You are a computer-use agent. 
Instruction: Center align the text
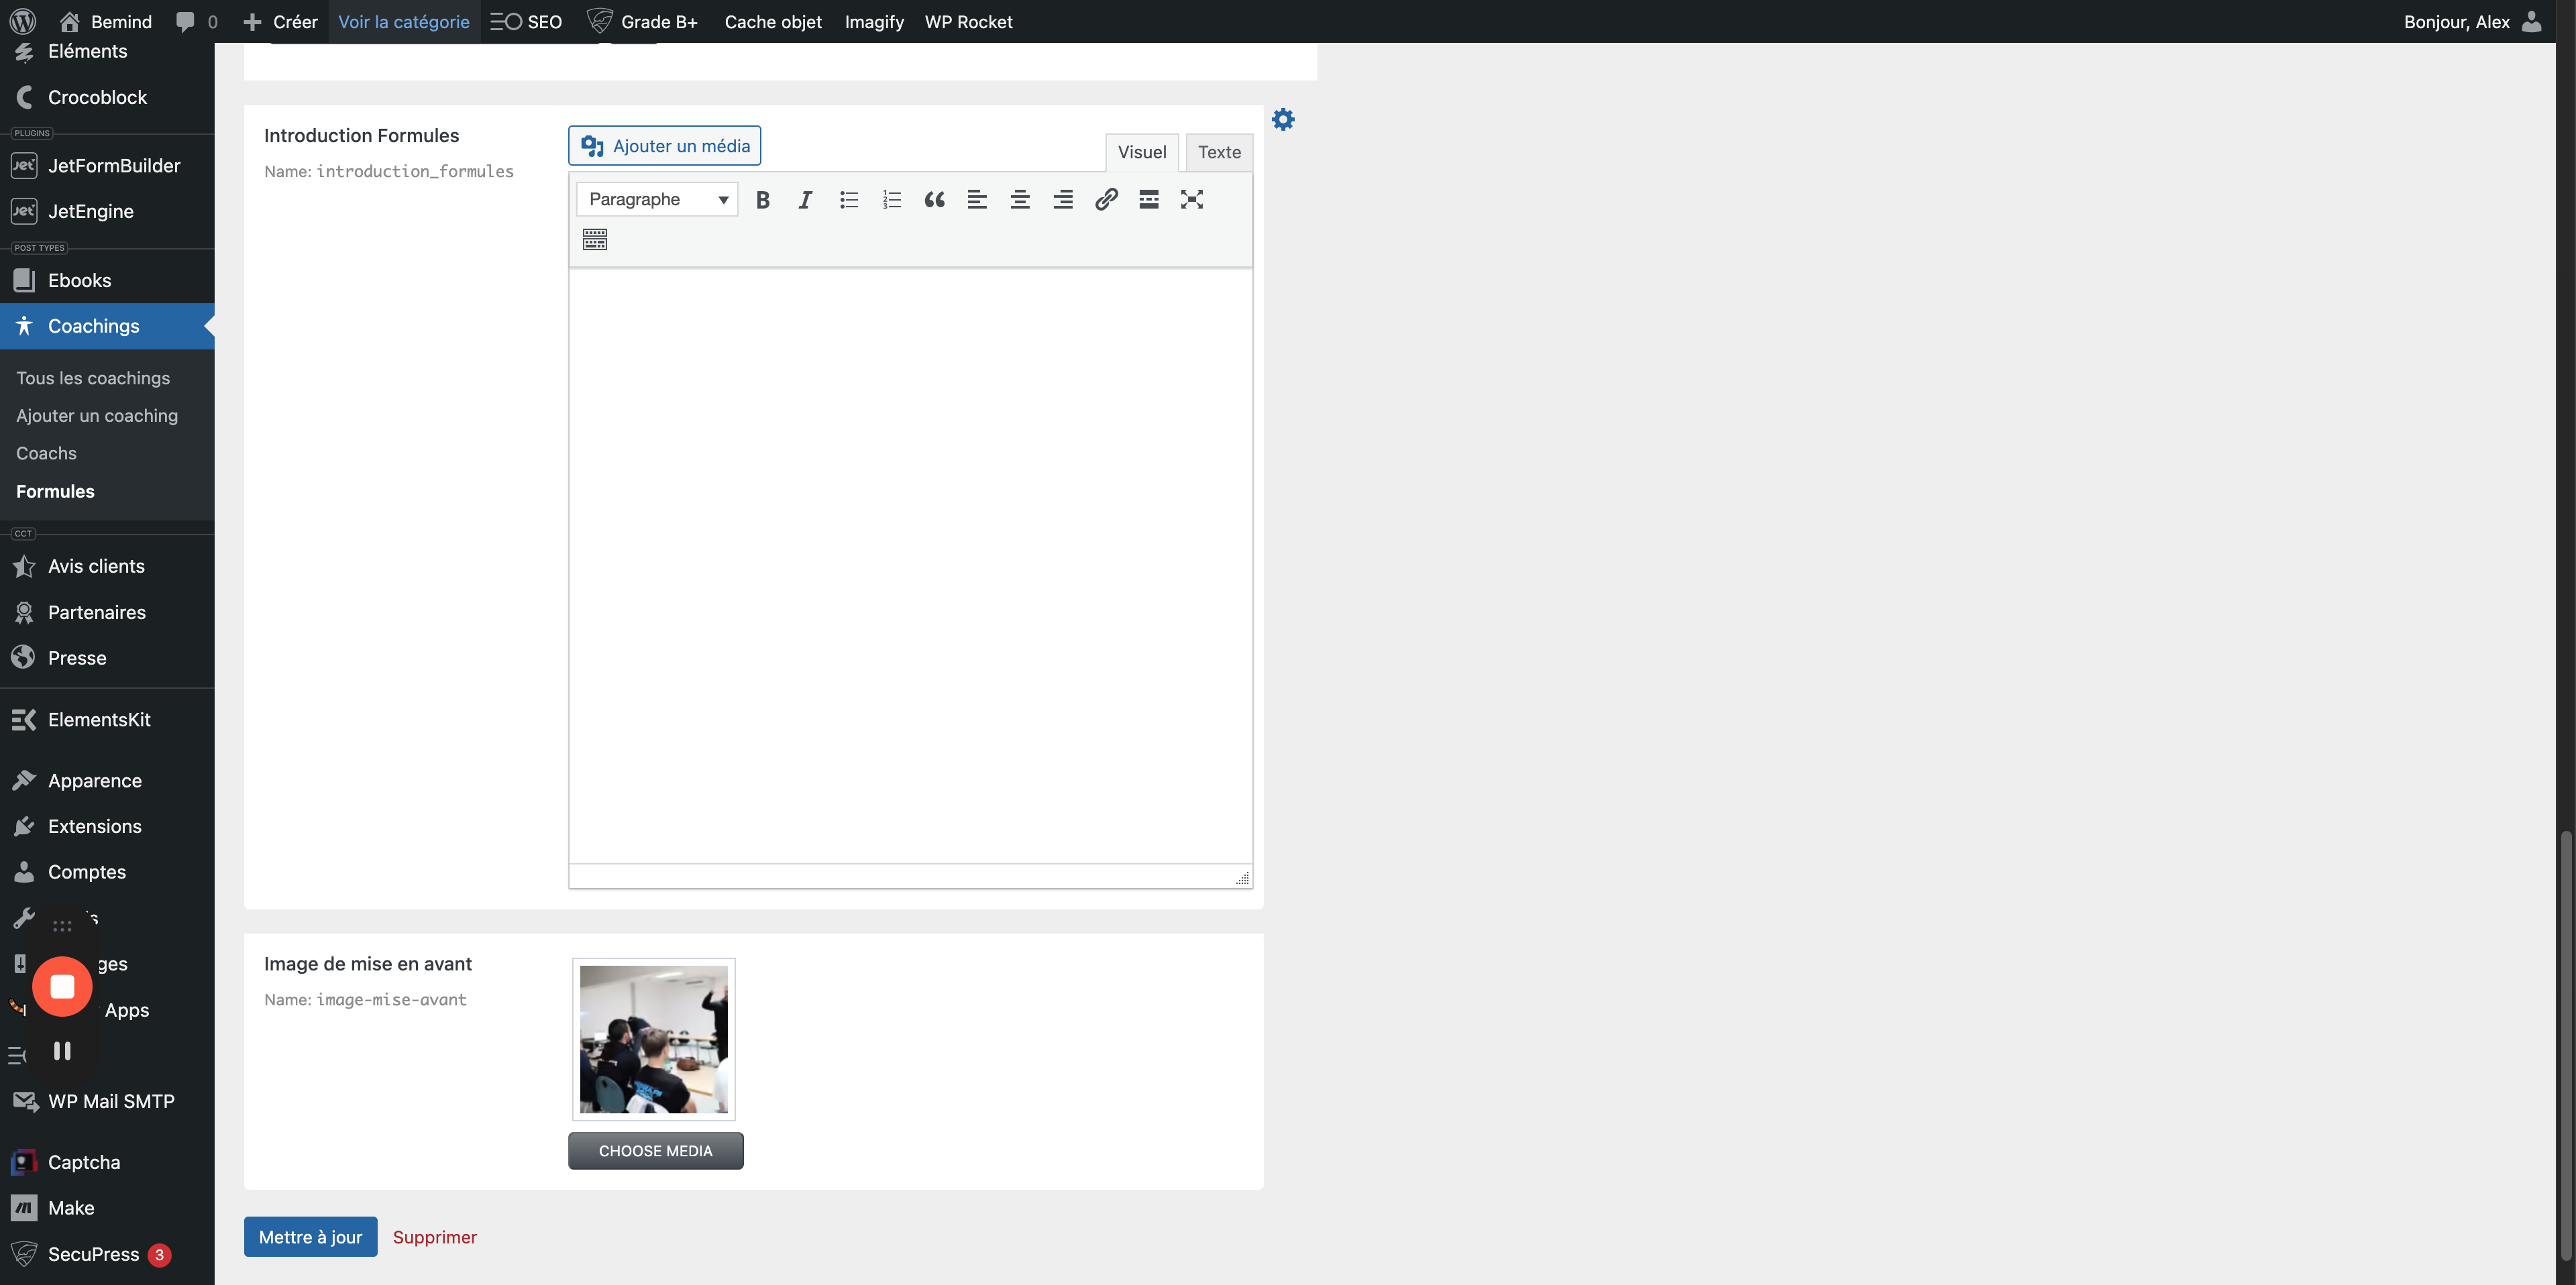[1019, 199]
